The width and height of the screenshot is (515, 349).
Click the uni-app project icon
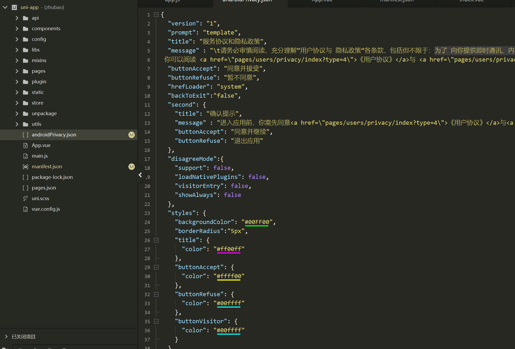[x=14, y=7]
